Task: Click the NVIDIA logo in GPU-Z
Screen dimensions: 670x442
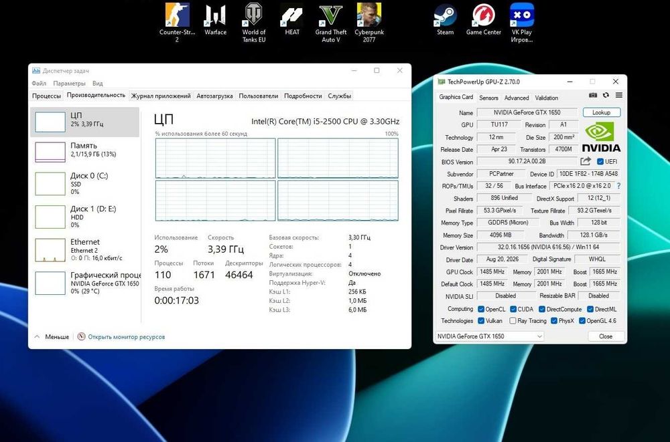Action: (x=601, y=136)
